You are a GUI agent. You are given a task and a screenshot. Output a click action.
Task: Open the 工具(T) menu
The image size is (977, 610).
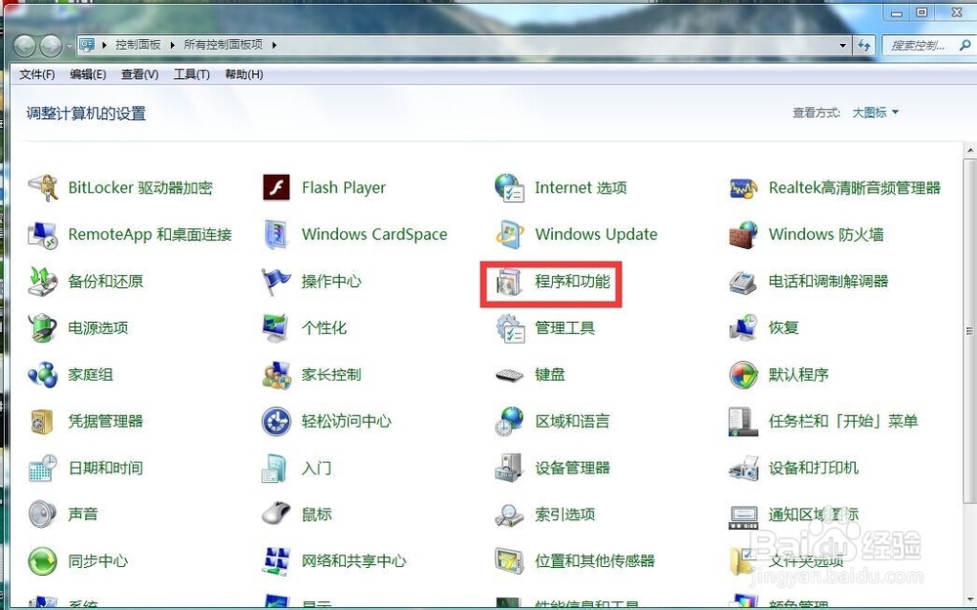(191, 74)
